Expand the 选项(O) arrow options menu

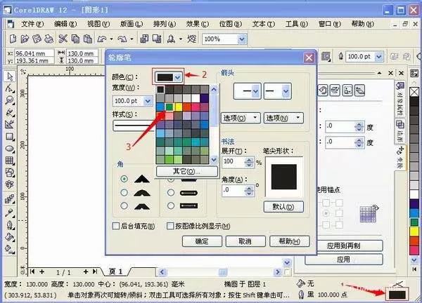(x=241, y=118)
